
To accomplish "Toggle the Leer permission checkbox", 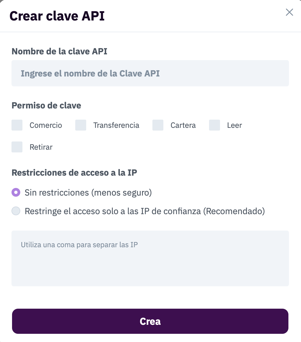I will click(215, 125).
